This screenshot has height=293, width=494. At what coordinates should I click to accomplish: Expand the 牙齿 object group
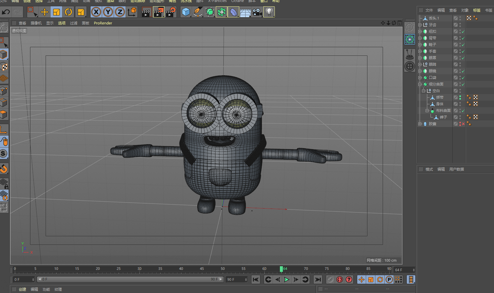(420, 25)
